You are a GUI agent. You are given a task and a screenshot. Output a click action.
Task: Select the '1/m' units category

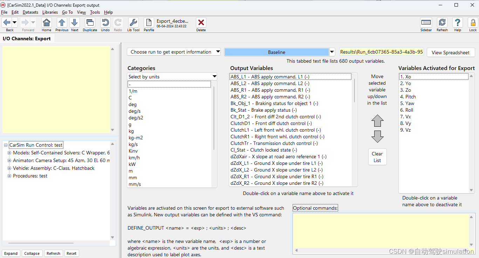pos(133,91)
